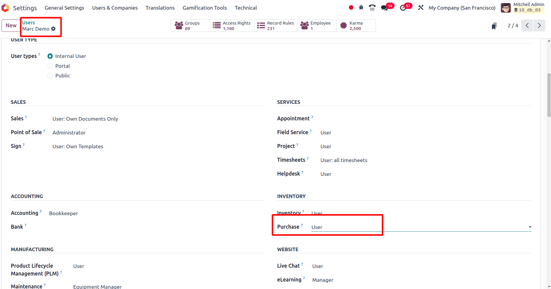Screen dimensions: 551x289
Task: Open the Record Rules 231 stat button
Action: (276, 26)
